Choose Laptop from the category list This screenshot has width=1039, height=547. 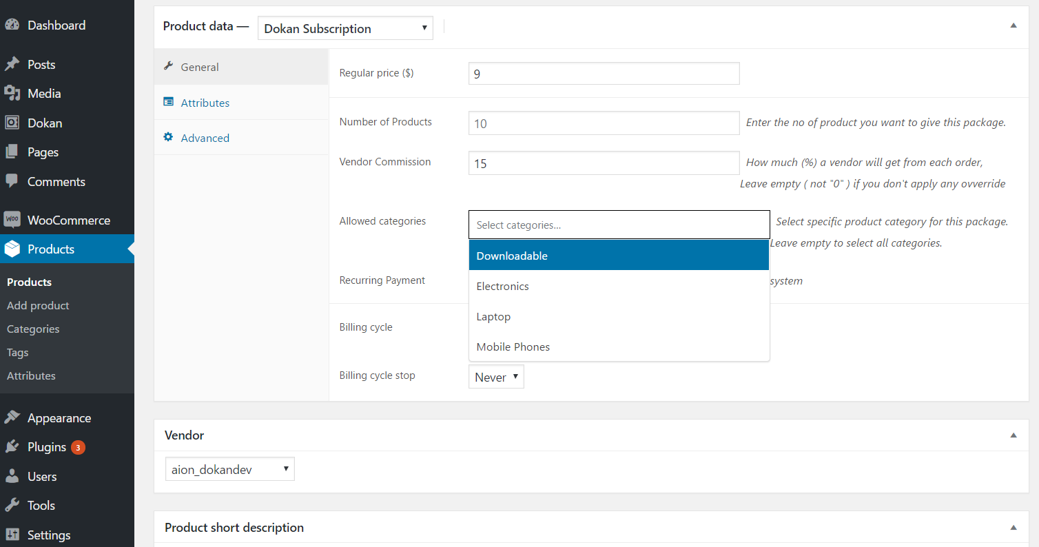619,316
